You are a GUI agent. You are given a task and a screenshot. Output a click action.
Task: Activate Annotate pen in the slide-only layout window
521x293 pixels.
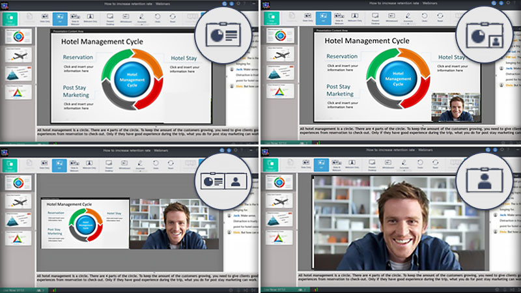coord(141,18)
